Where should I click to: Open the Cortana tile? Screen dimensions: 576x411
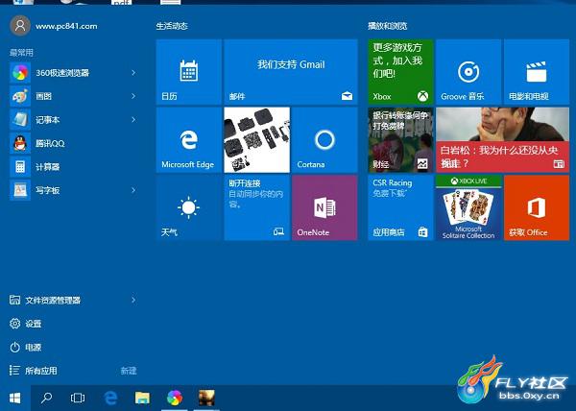[x=324, y=140]
